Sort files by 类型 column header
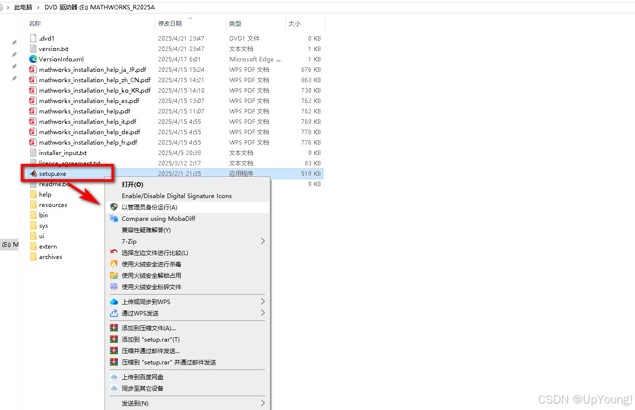This screenshot has width=635, height=410. tap(235, 23)
